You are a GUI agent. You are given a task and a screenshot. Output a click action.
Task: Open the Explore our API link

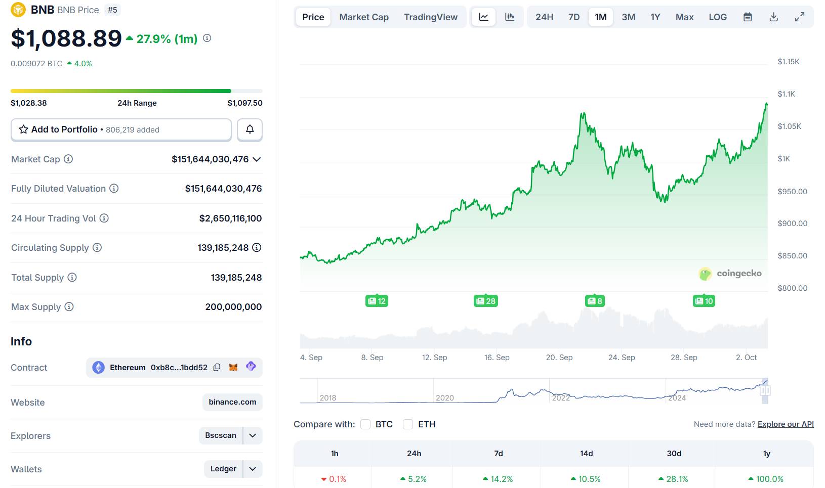tap(786, 424)
